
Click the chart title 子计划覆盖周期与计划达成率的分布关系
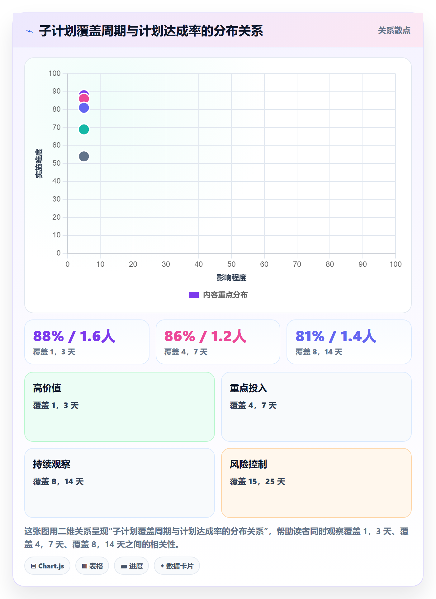151,31
